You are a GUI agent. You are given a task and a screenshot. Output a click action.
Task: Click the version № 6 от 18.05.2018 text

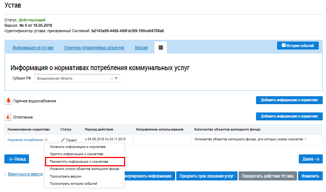coord(36,26)
